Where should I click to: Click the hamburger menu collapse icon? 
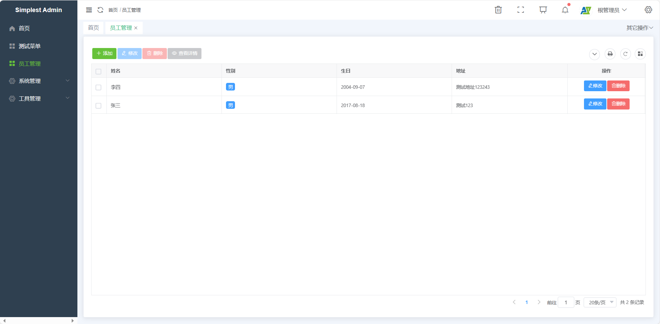click(x=89, y=10)
